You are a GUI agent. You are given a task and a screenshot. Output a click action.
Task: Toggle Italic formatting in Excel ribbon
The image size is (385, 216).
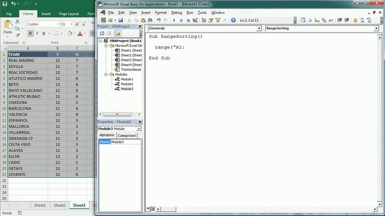pos(37,34)
